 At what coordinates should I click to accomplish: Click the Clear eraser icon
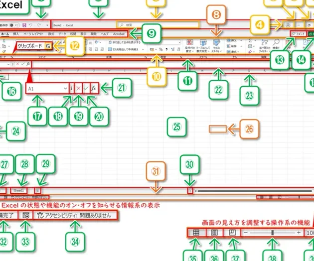(x=250, y=52)
